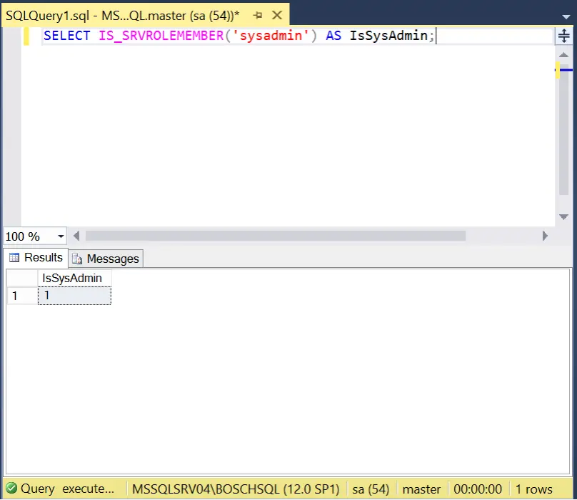Click the SQLQuery1.sql tab title
This screenshot has height=500, width=577.
tap(122, 16)
